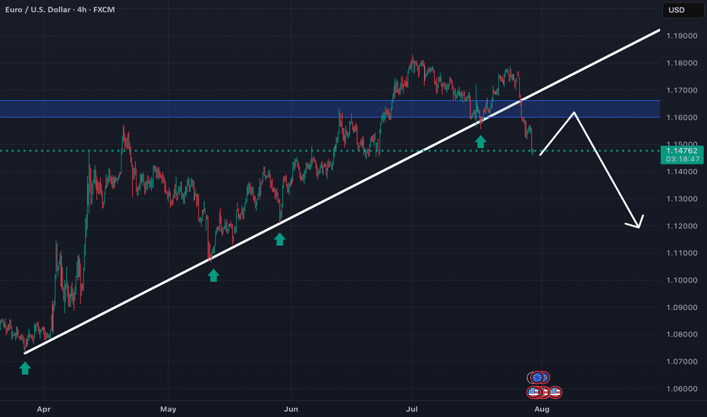Click the 1.11000 price axis label

(x=682, y=253)
